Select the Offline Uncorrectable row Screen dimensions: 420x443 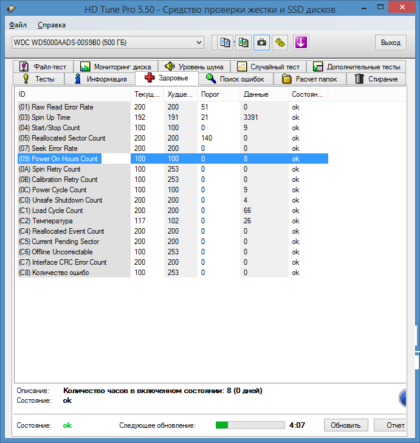pyautogui.click(x=173, y=252)
